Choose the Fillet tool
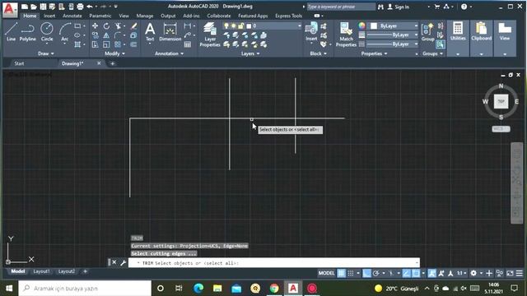This screenshot has width=527, height=296. pyautogui.click(x=118, y=35)
